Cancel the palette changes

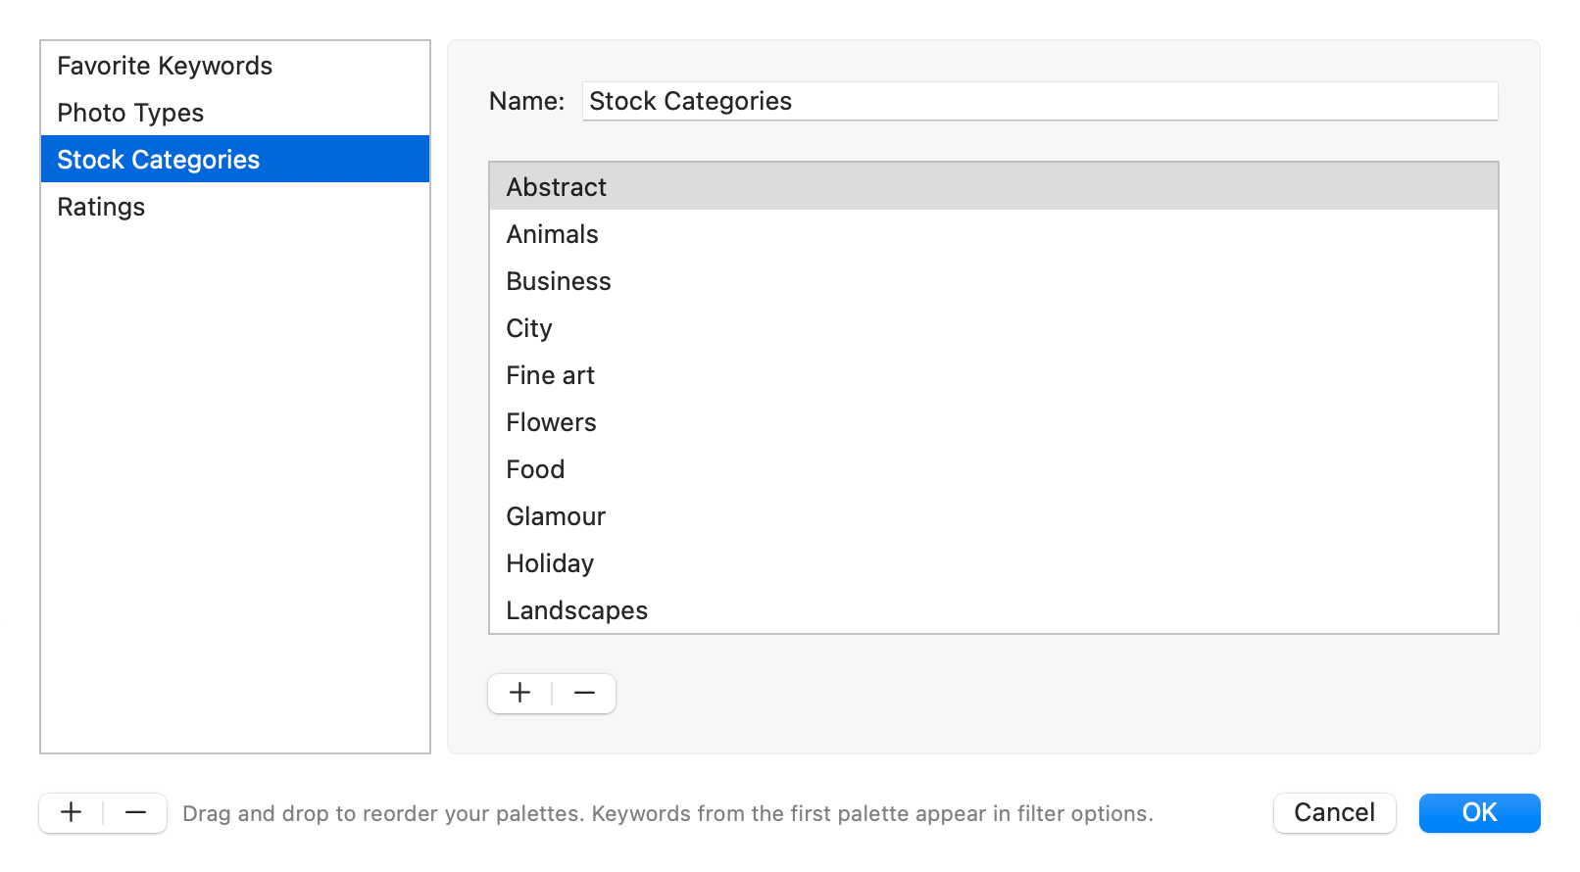pos(1335,813)
